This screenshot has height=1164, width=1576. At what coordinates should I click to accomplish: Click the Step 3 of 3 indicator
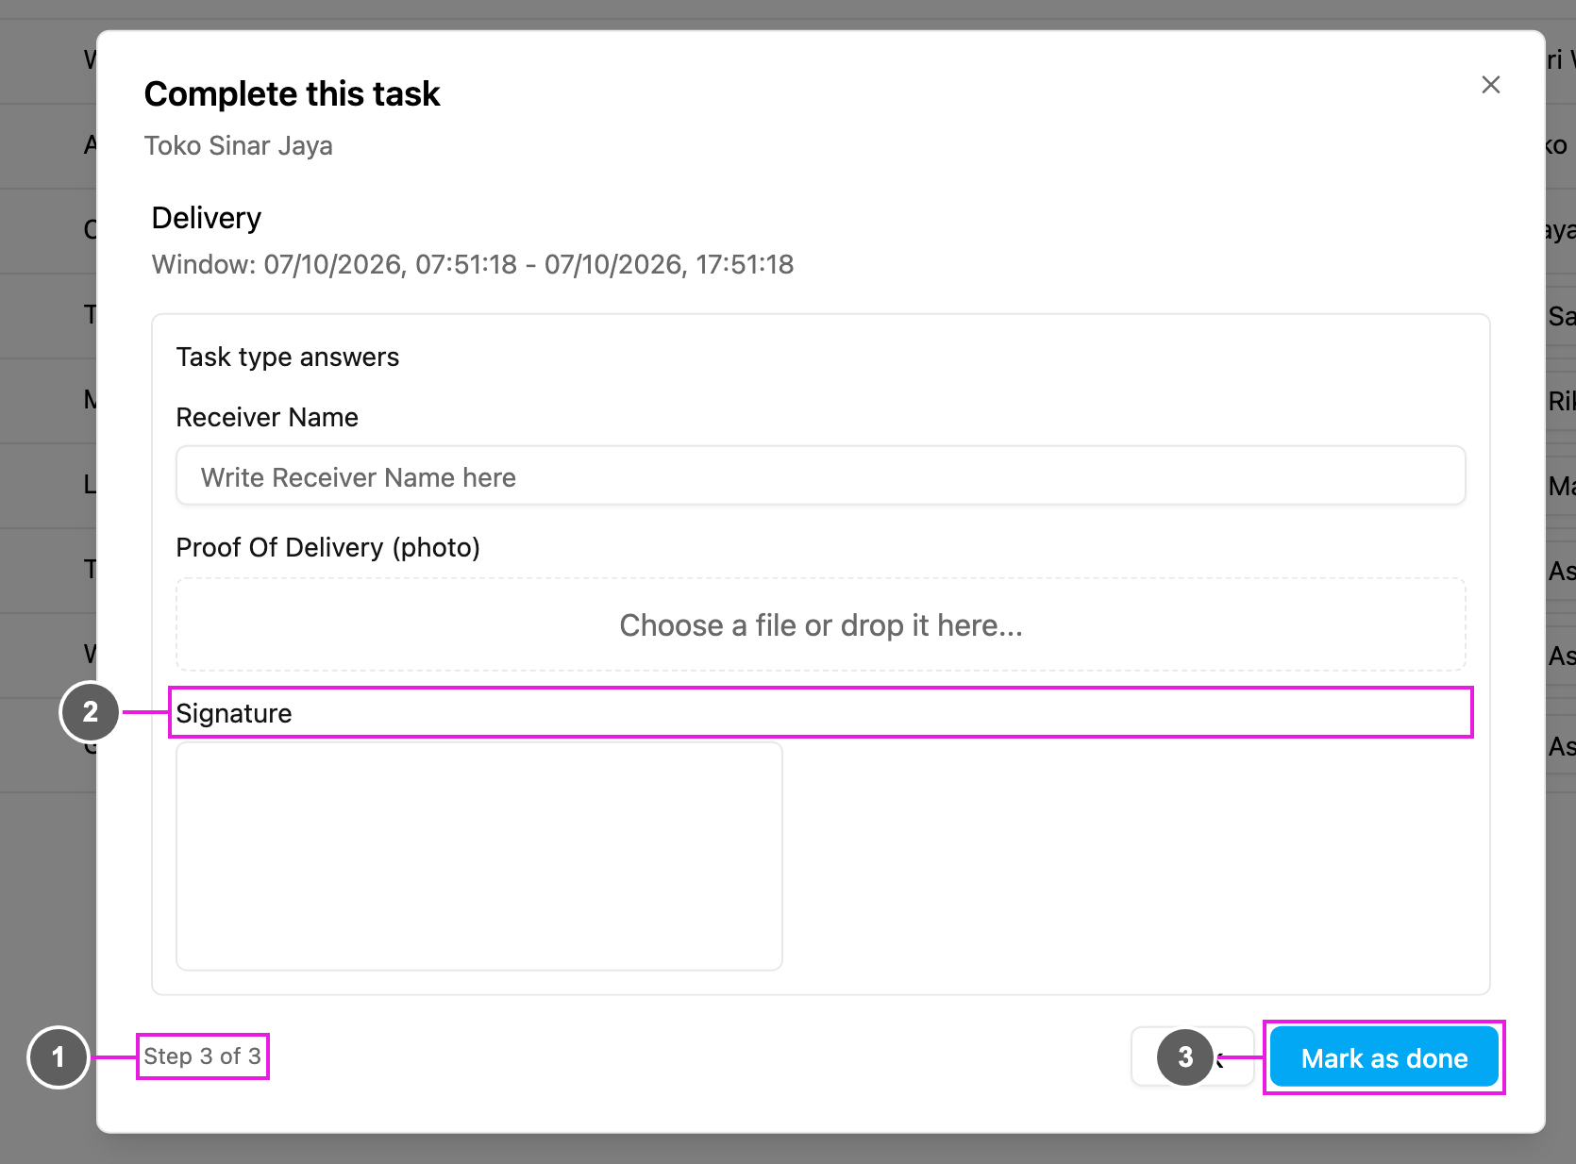(203, 1056)
